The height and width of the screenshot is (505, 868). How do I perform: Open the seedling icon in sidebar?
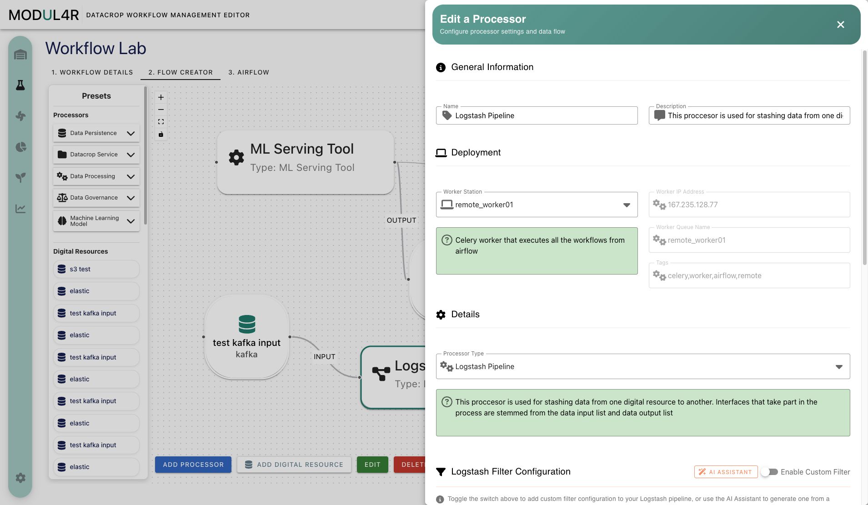click(x=20, y=177)
